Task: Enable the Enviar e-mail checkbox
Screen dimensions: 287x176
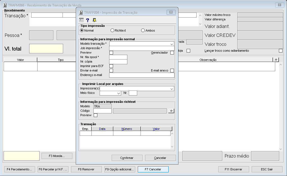Action: pyautogui.click(x=111, y=70)
